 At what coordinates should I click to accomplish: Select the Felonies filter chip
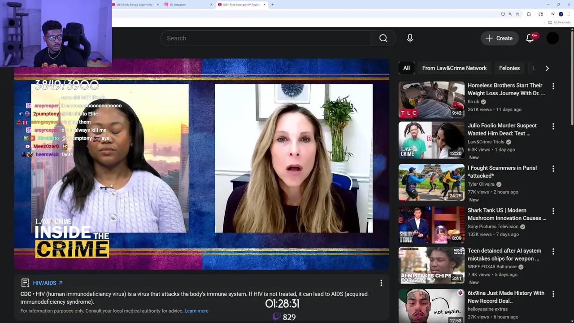[x=509, y=68]
